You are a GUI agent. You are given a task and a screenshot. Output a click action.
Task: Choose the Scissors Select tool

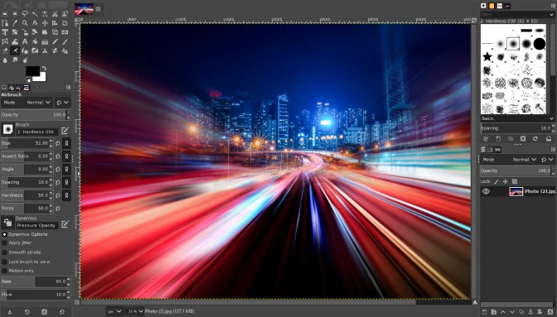click(55, 14)
